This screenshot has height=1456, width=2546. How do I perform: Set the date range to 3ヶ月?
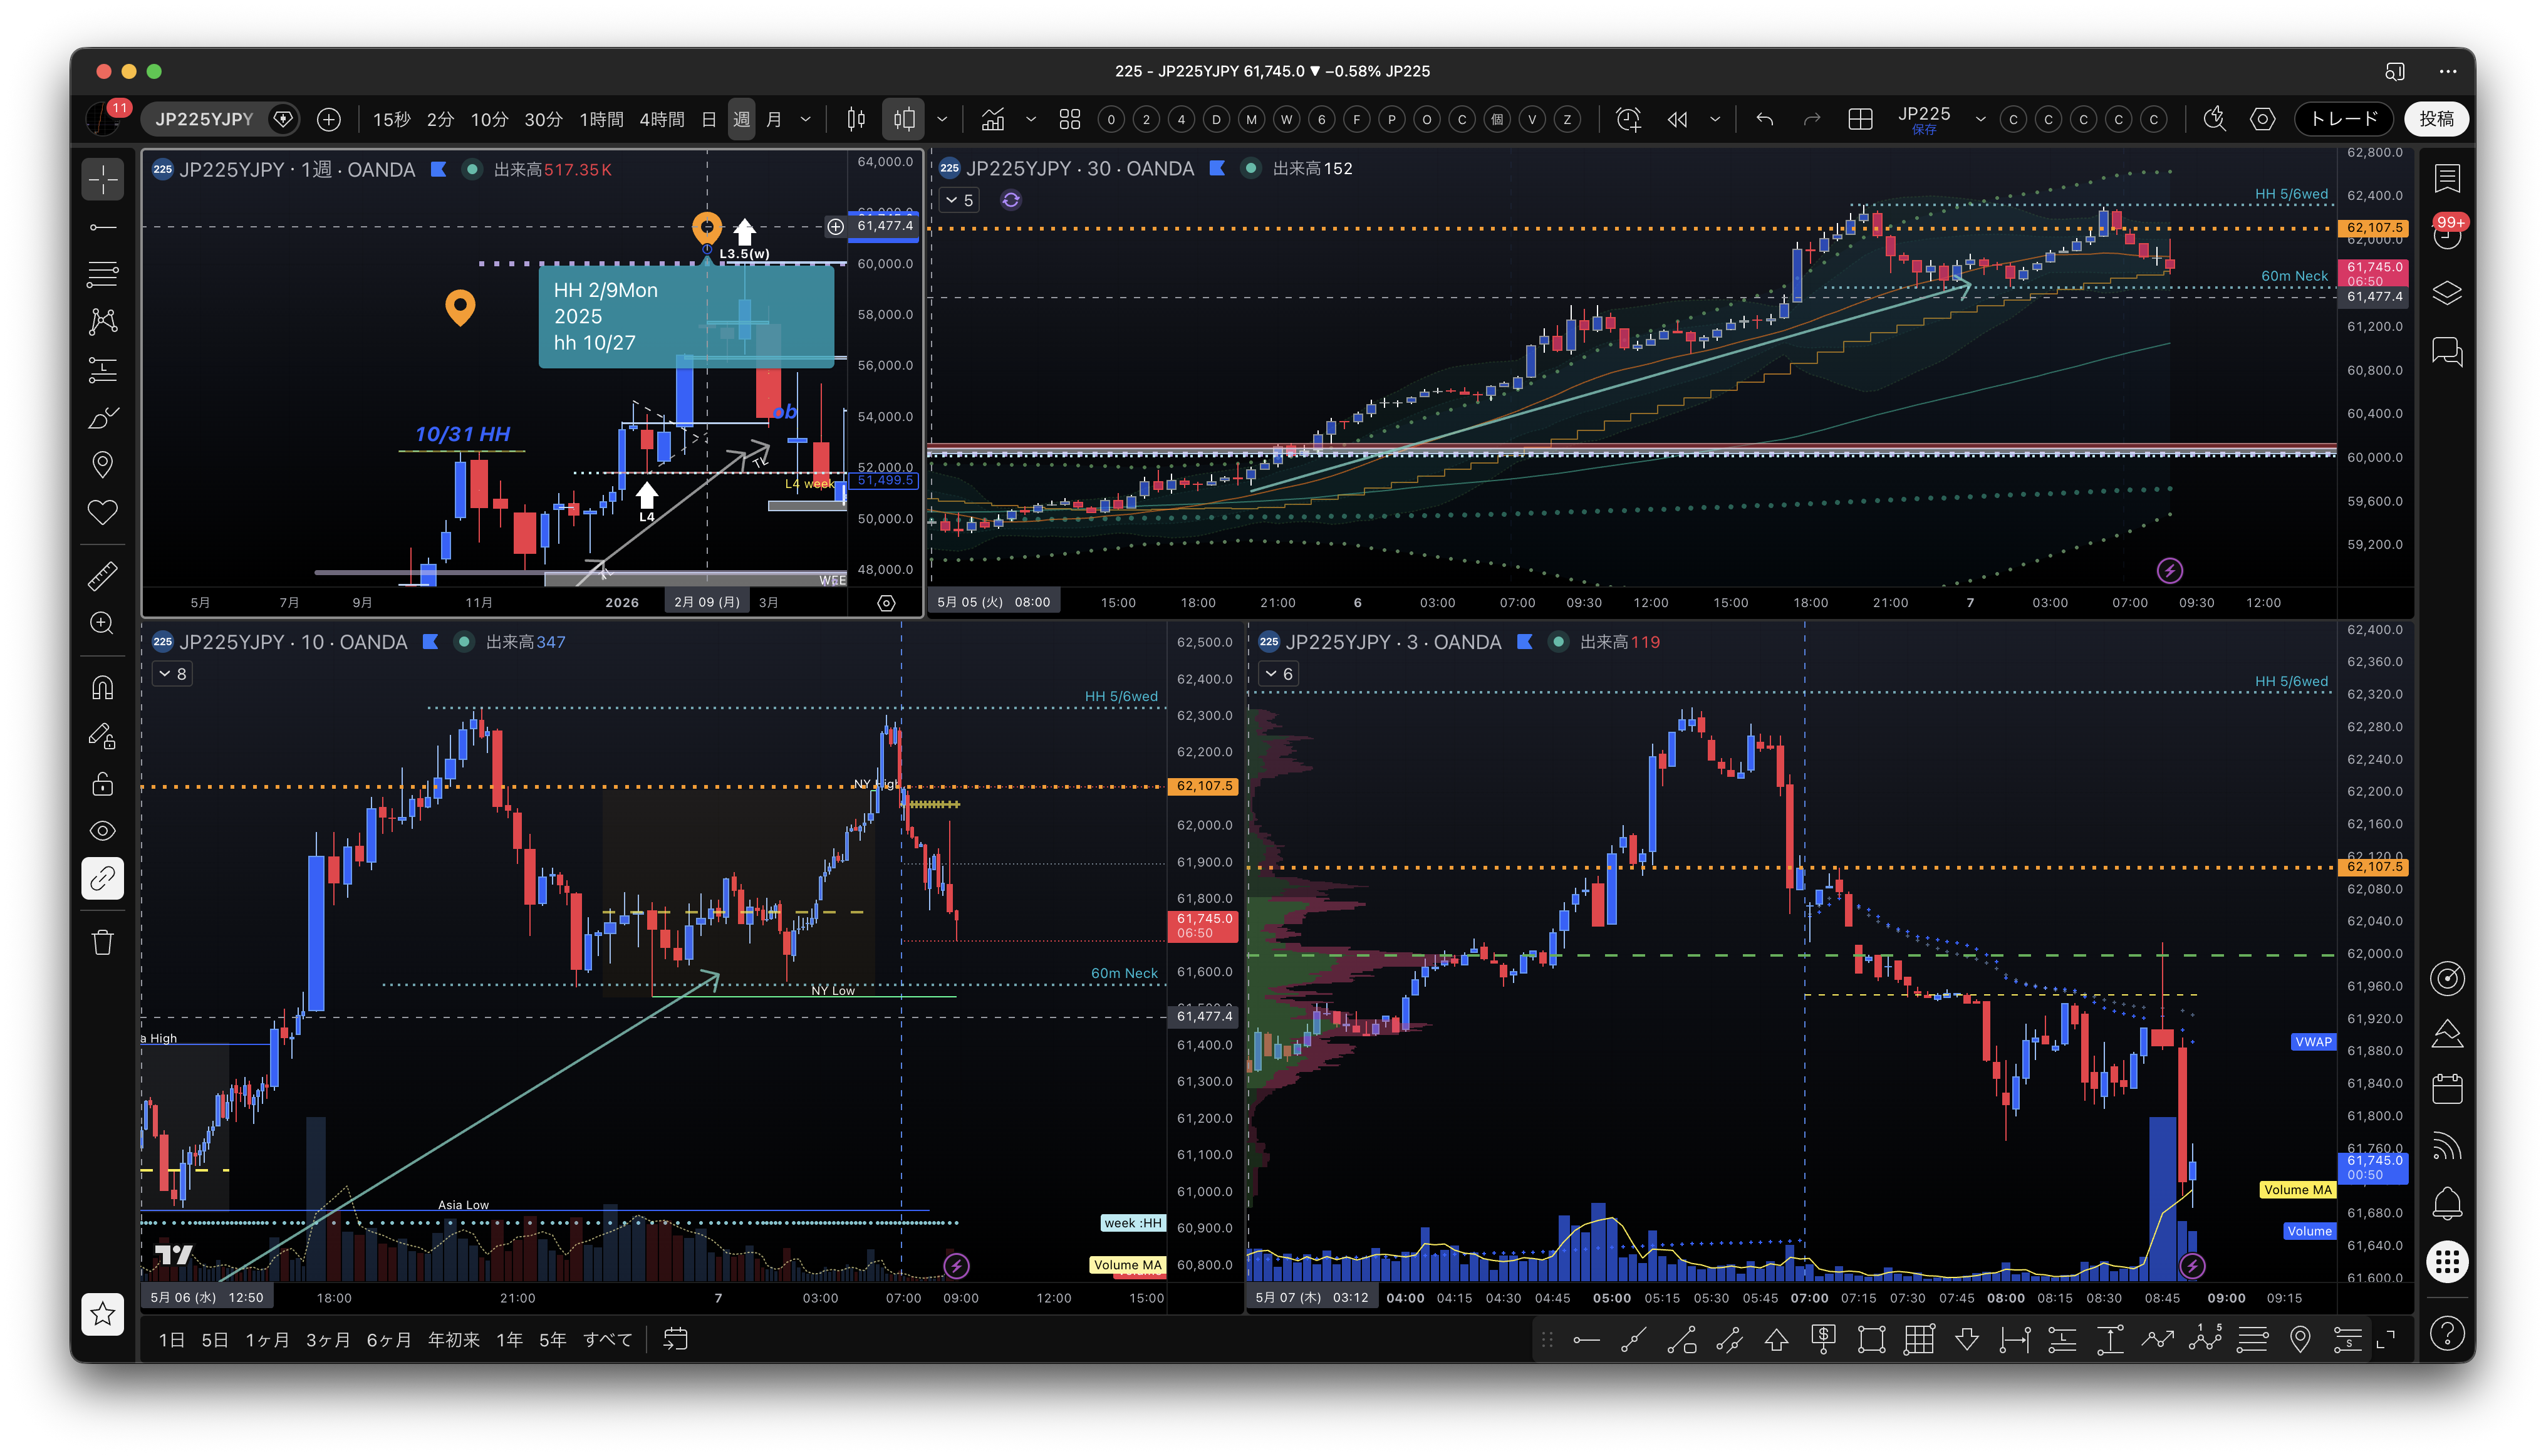pyautogui.click(x=328, y=1339)
